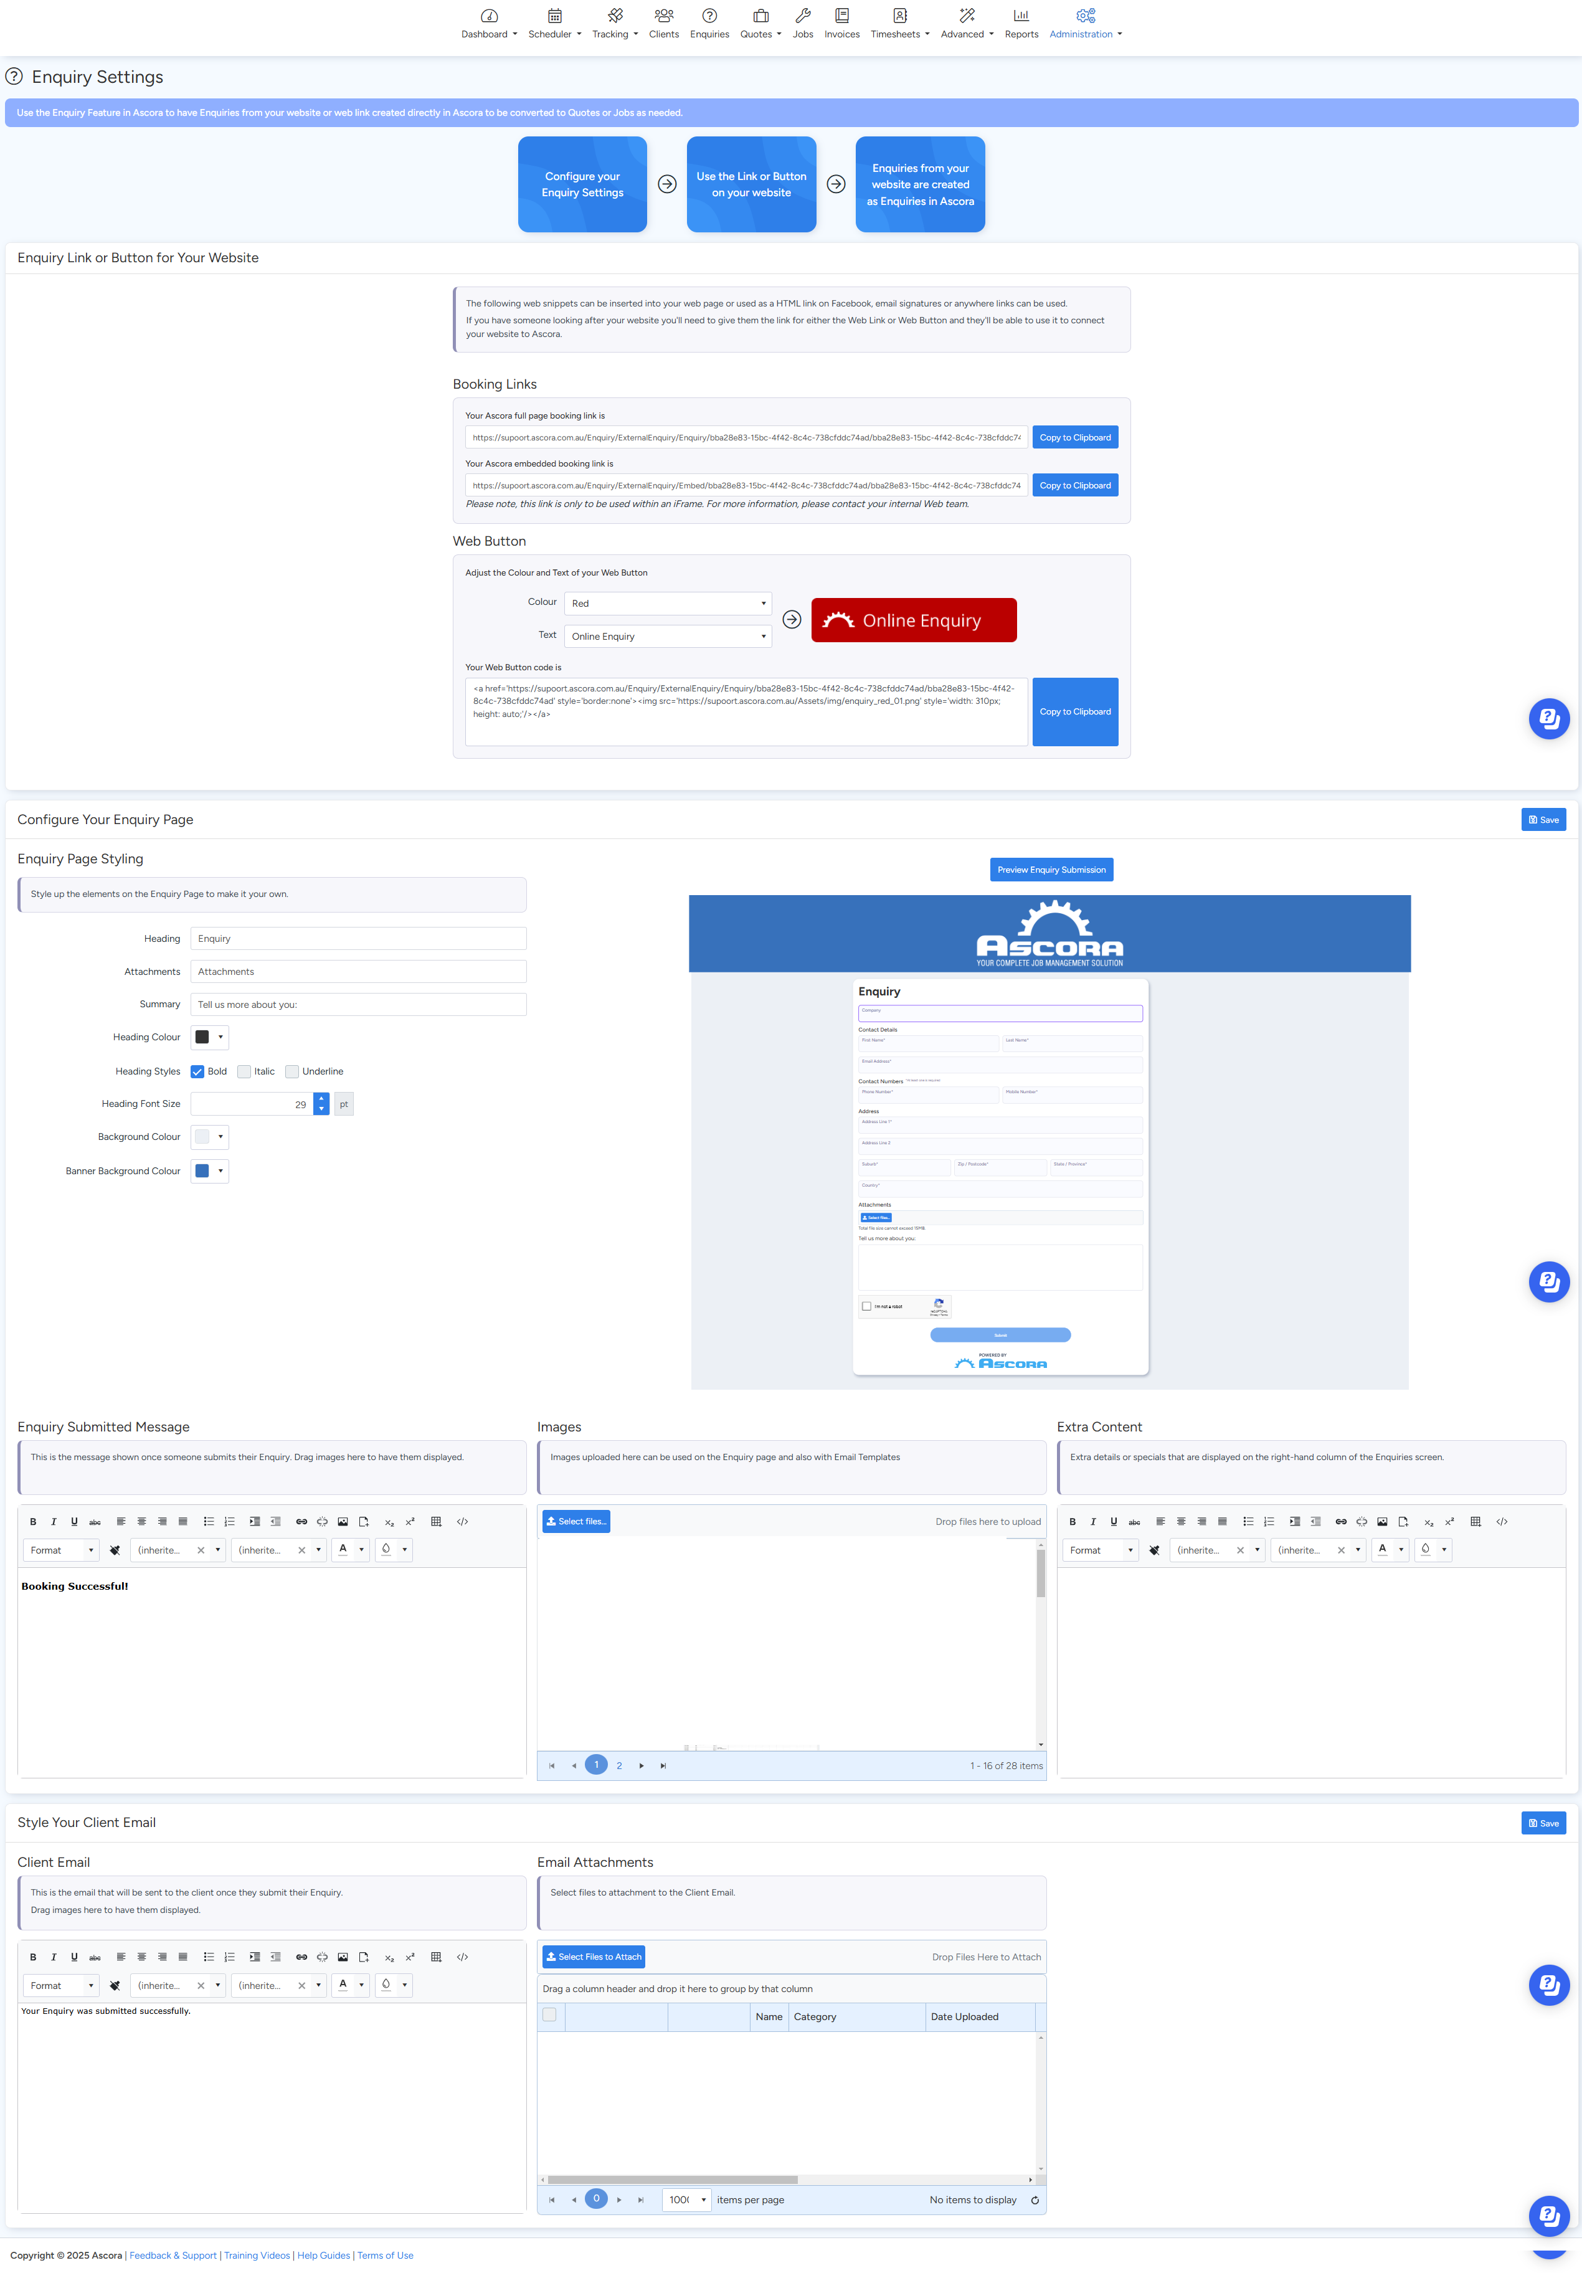Viewport: 1582px width, 2273px height.
Task: Insert image in Enquiry Submitted Message editor
Action: (x=343, y=1522)
